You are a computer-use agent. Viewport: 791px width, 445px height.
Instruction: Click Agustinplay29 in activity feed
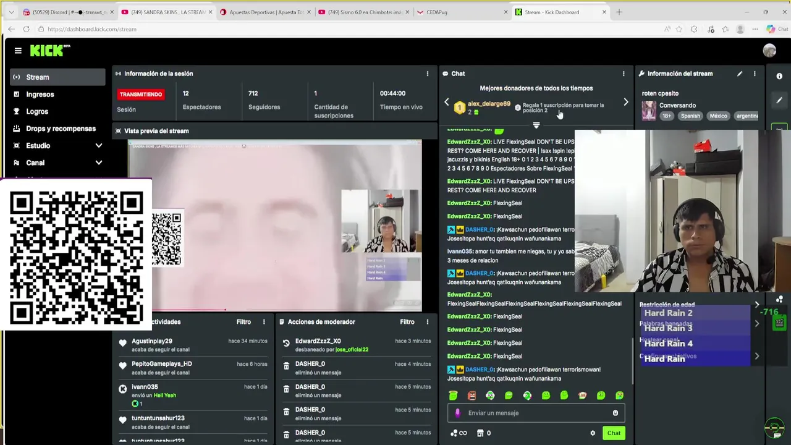[152, 341]
